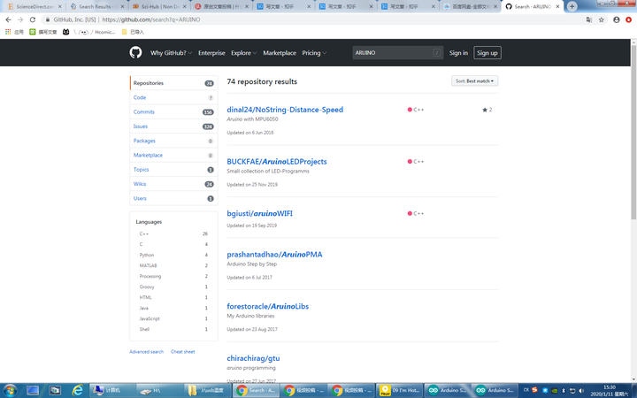Open the 计算机 taskbar window
This screenshot has width=637, height=398.
[x=112, y=390]
